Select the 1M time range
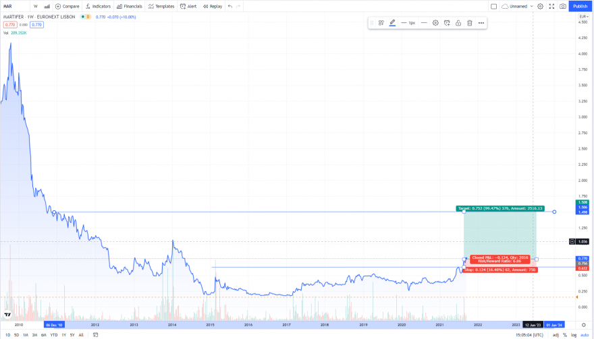This screenshot has height=339, width=594. [x=26, y=335]
